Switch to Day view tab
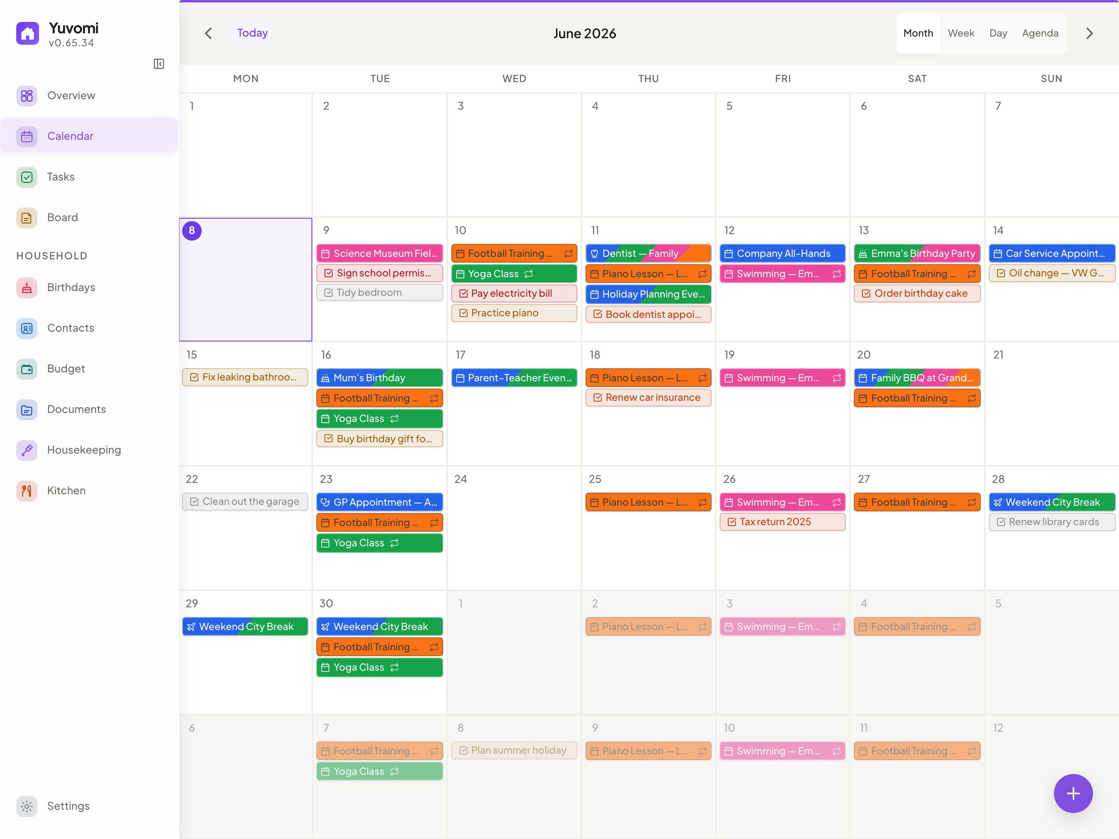Viewport: 1119px width, 839px height. (997, 33)
